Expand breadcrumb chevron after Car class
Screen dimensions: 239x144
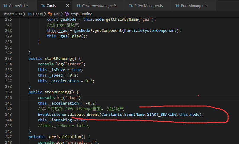62,14
